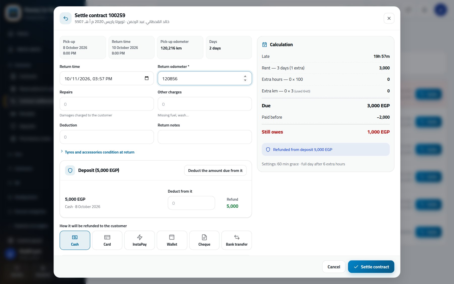The image size is (454, 284).
Task: Click the Cash · 8 October 2026 text
Action: (82, 207)
